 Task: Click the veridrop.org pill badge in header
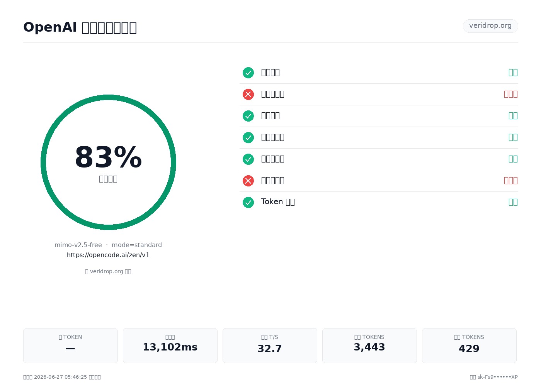click(490, 26)
